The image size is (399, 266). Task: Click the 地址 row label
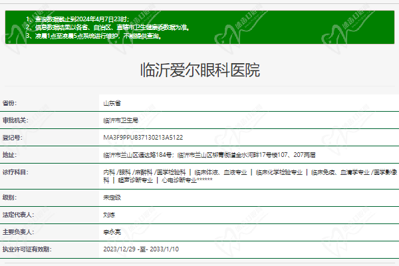[x=9, y=155]
